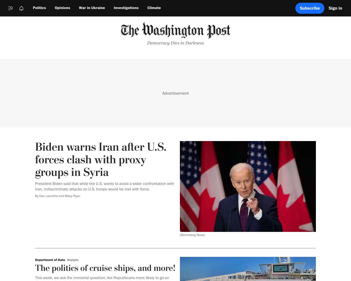The image size is (351, 281).
Task: Click Sign in
Action: click(x=335, y=8)
